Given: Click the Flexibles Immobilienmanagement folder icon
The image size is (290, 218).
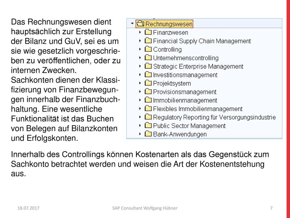Looking at the screenshot, I should click(x=148, y=108).
